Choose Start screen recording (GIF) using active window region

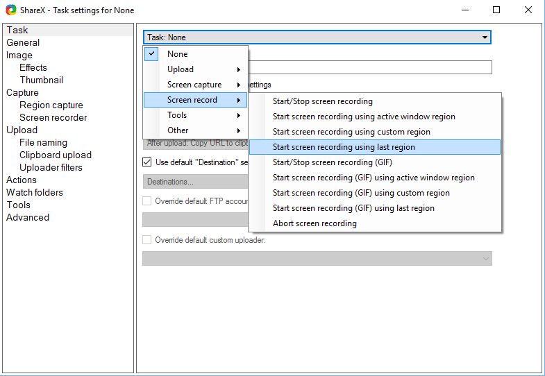click(375, 178)
